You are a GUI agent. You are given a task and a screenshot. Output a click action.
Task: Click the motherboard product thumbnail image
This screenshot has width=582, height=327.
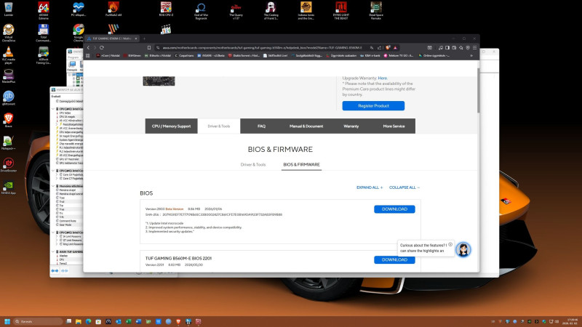point(159,81)
